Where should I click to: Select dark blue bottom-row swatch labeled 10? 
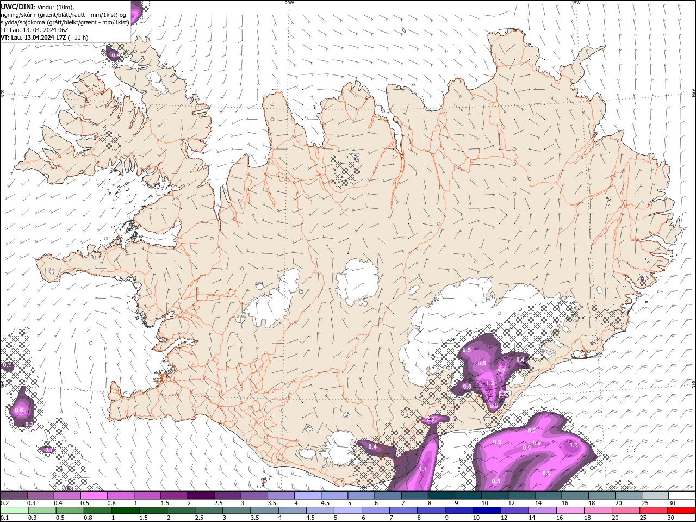coord(486,511)
